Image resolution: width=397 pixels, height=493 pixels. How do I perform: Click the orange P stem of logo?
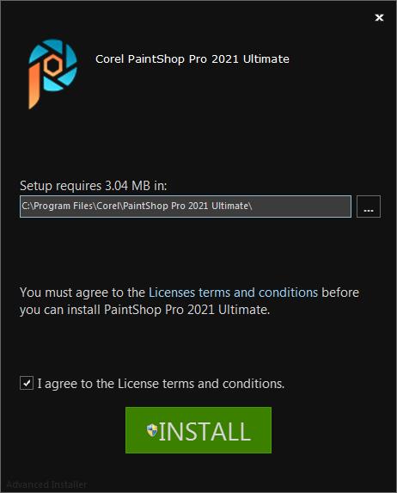click(x=34, y=85)
